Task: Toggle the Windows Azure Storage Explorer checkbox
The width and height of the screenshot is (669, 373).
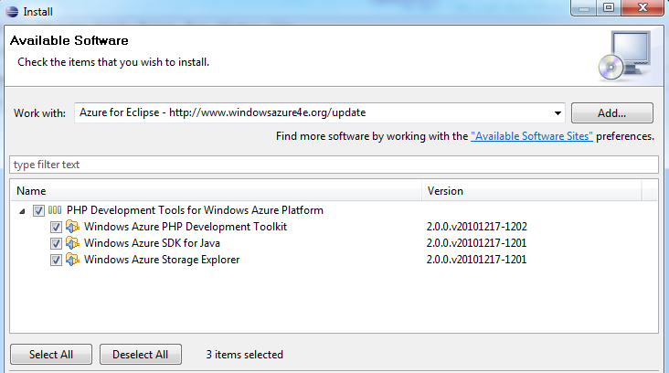Action: [x=56, y=260]
